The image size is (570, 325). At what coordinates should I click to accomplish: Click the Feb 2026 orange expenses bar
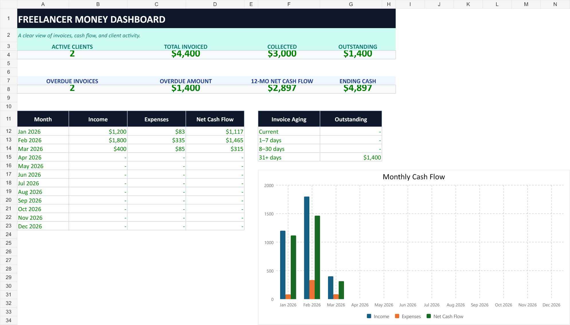click(312, 289)
